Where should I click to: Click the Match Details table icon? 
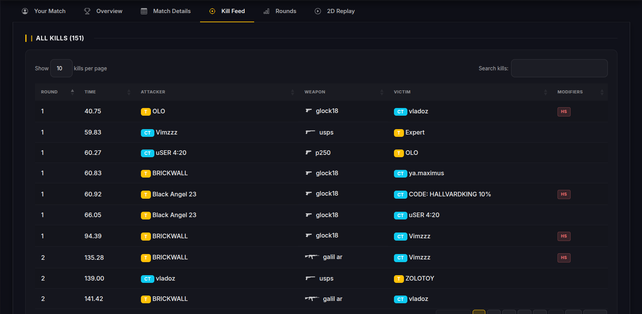[x=144, y=11]
